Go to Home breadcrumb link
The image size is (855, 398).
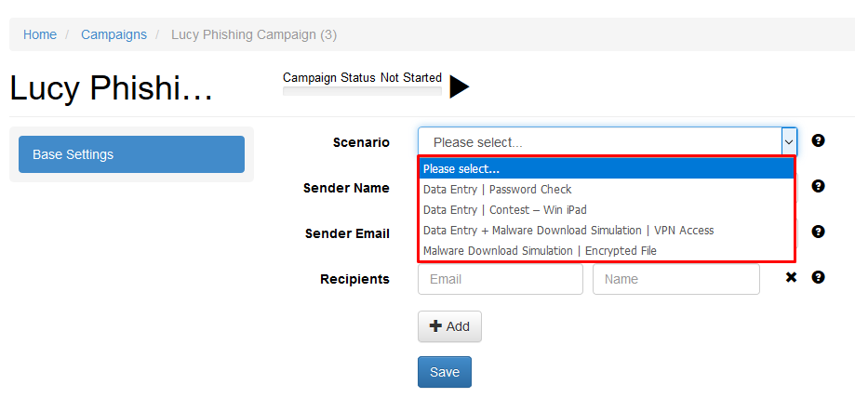coord(40,35)
